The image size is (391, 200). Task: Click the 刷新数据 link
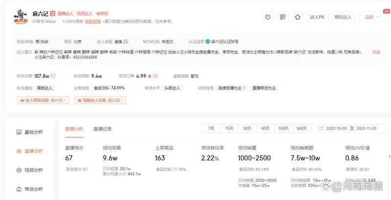(x=93, y=21)
